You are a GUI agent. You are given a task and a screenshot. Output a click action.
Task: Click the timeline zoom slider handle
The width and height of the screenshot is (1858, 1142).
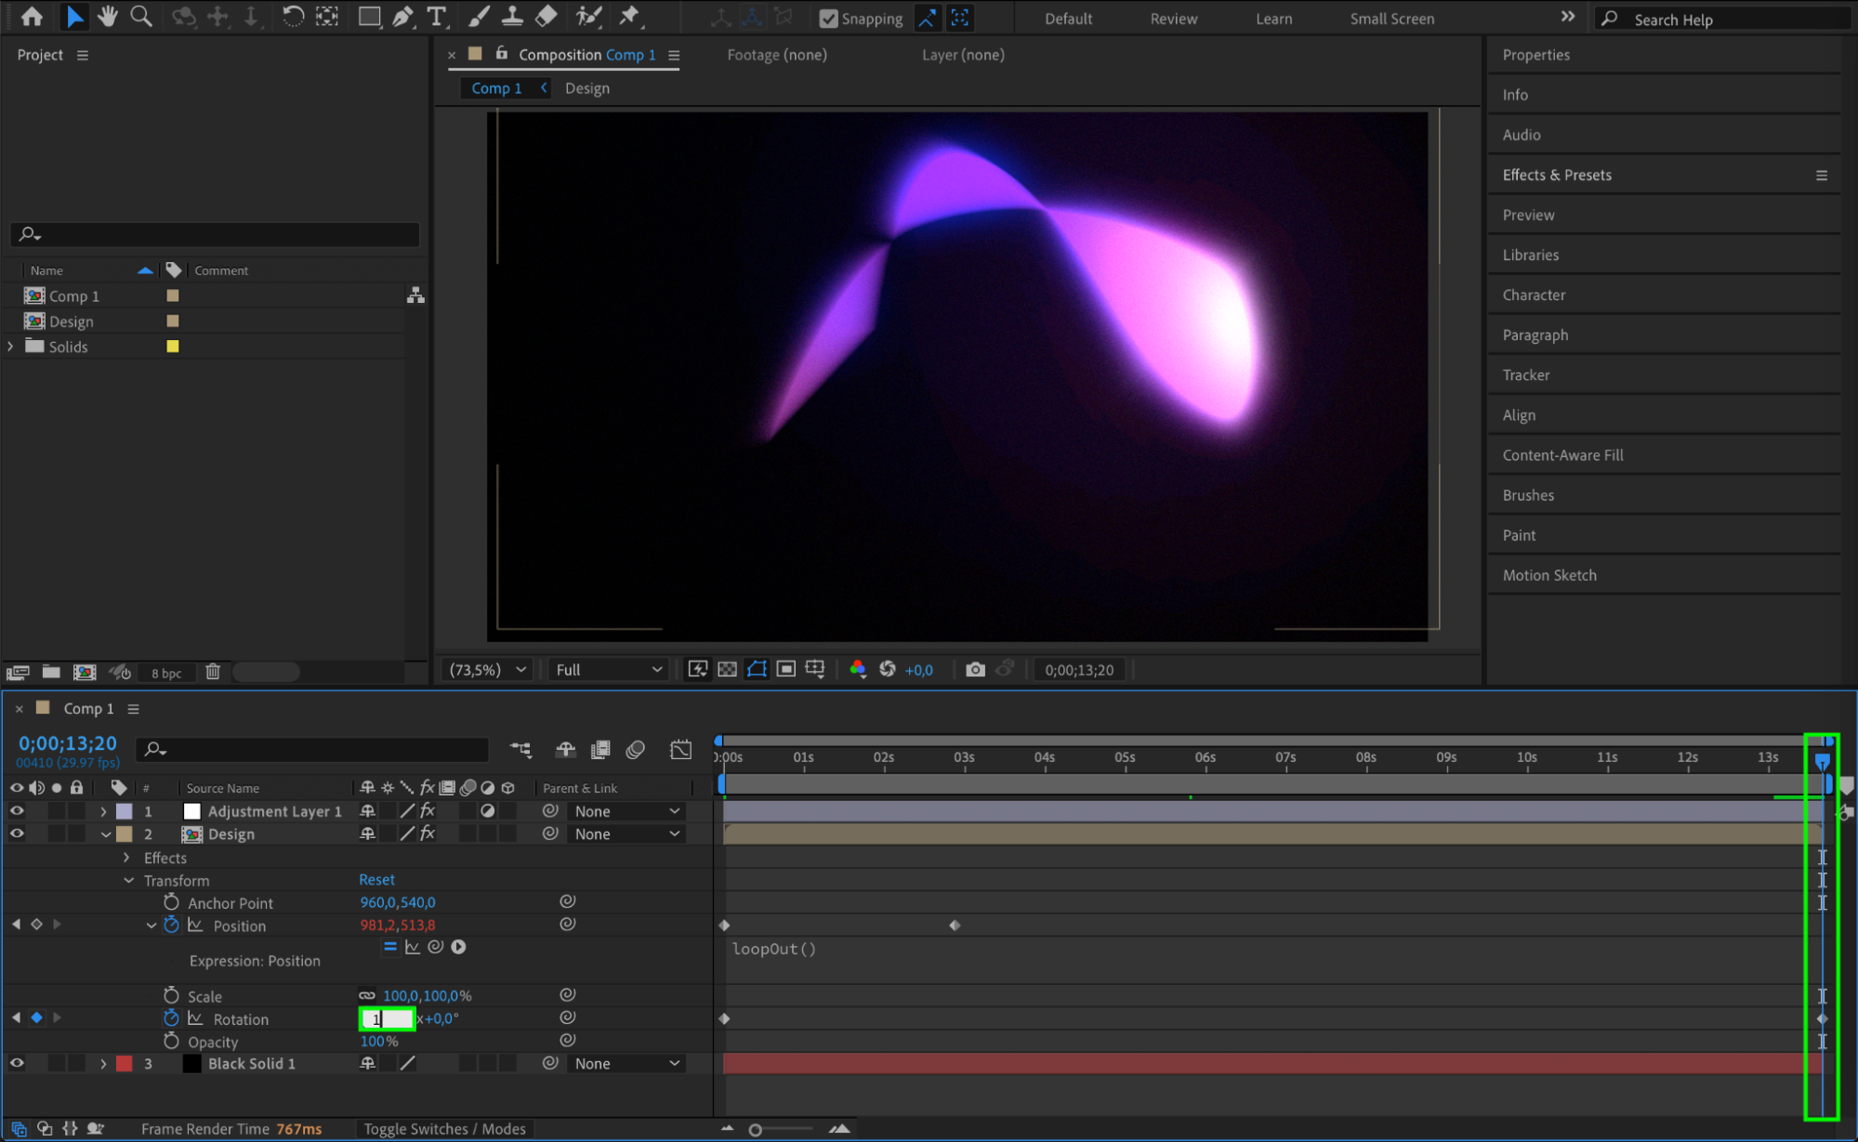756,1130
